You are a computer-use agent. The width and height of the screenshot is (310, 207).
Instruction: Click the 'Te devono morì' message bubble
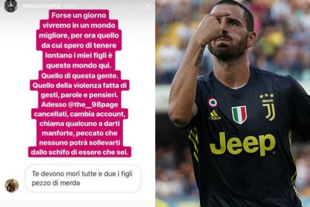point(83,178)
